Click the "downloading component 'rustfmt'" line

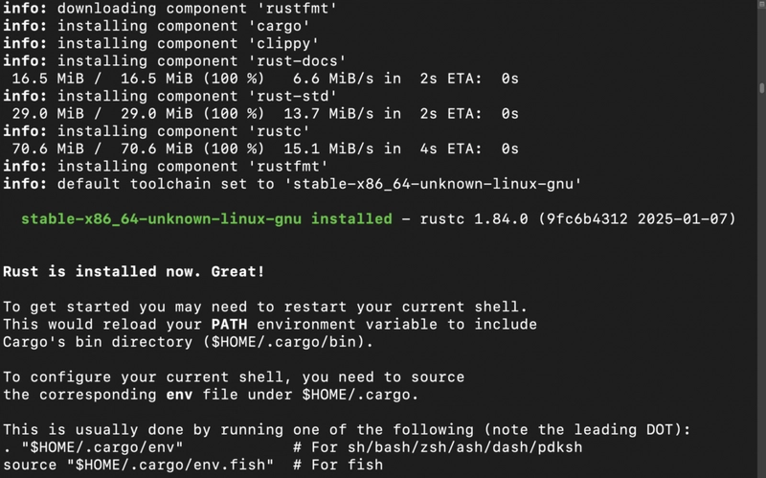170,9
